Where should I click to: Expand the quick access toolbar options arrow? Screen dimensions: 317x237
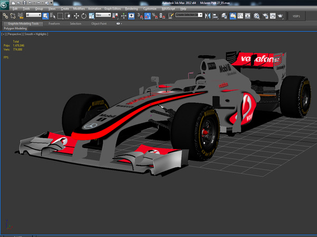coord(51,3)
